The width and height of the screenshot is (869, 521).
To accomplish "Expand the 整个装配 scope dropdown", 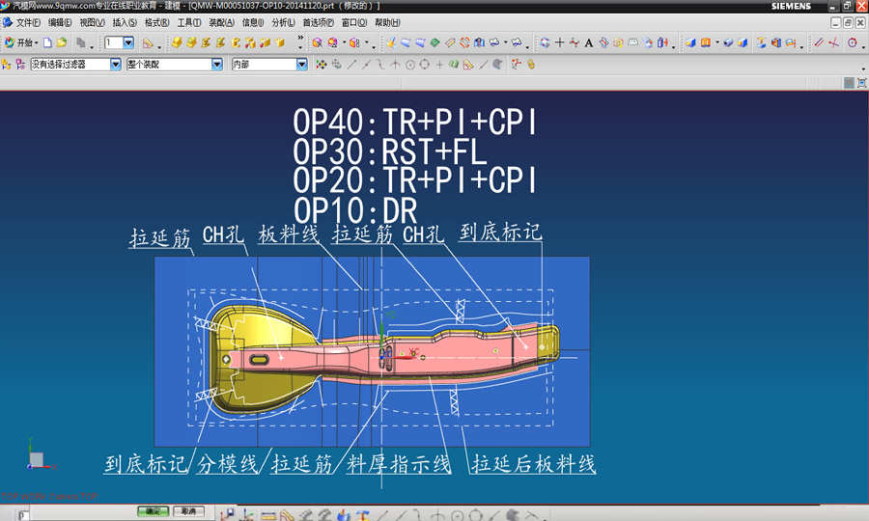I will (x=217, y=65).
